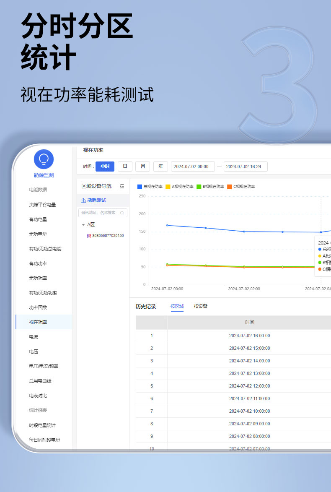Click row 2024-07-02 10:00:00
This screenshot has height=492, width=331.
233,411
